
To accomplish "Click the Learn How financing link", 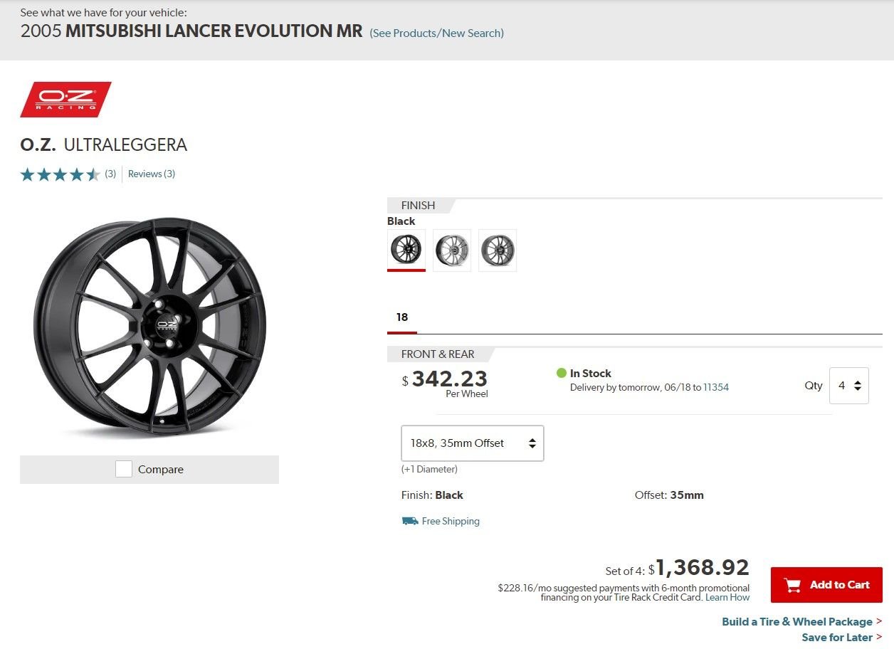I will coord(727,597).
